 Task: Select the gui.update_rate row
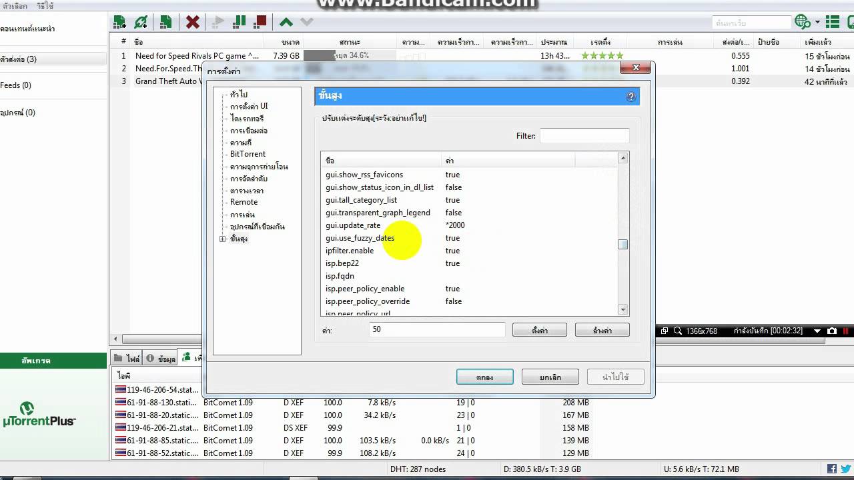pos(468,225)
